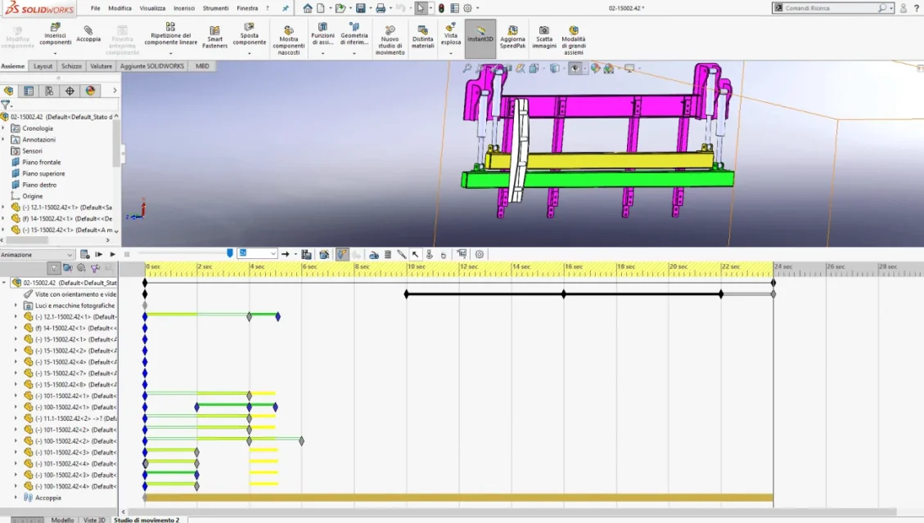Screen dimensions: 924x523
Task: Open the Animazione study type dropdown
Action: [x=37, y=255]
